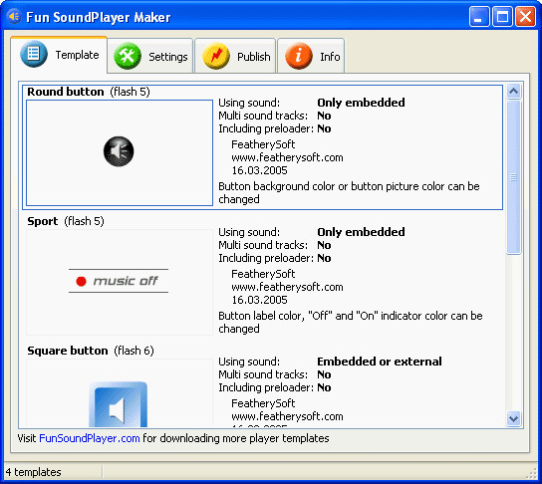The height and width of the screenshot is (484, 542).
Task: Click 'Embedded or external' sound value
Action: click(x=380, y=362)
